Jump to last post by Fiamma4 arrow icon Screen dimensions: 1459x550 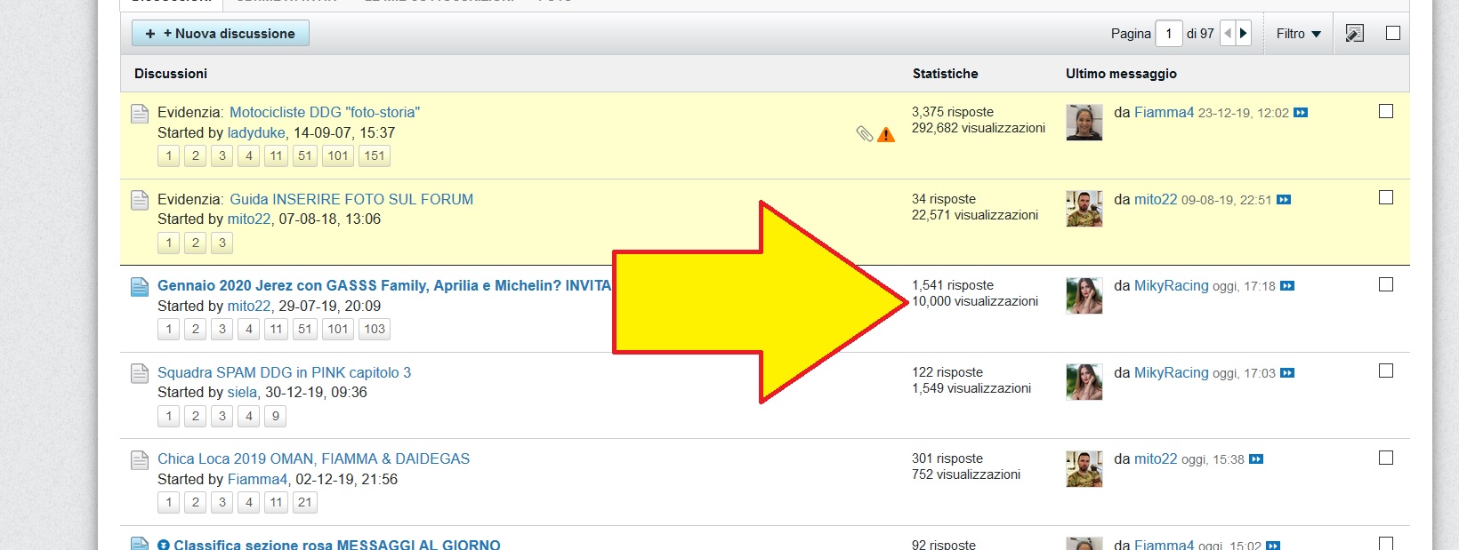pyautogui.click(x=1301, y=113)
